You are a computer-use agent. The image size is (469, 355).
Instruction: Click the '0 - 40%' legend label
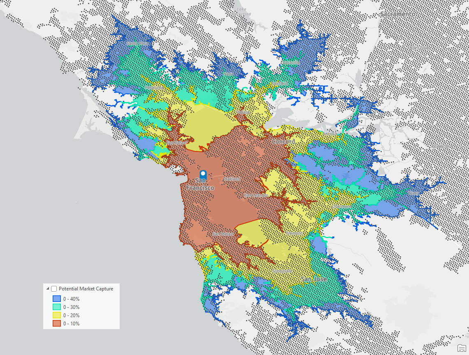click(x=71, y=299)
